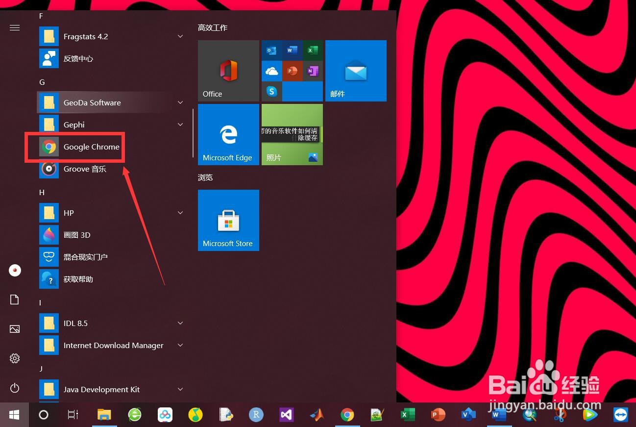The image size is (636, 427).
Task: Click the letter J section header
Action: (41, 368)
